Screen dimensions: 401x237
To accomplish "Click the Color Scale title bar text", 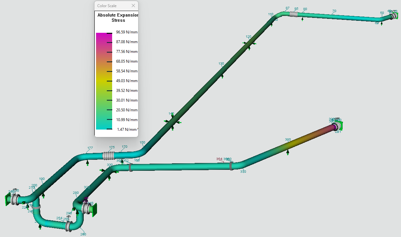I will point(107,6).
